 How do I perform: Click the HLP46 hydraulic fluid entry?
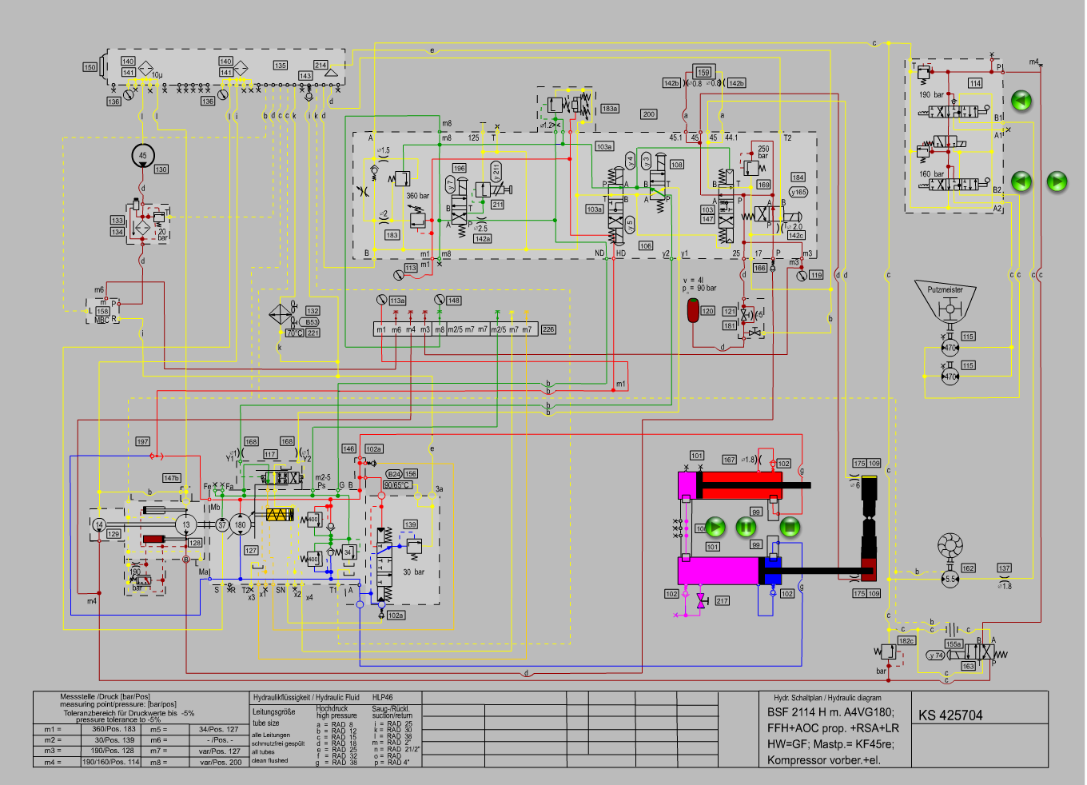coord(383,697)
